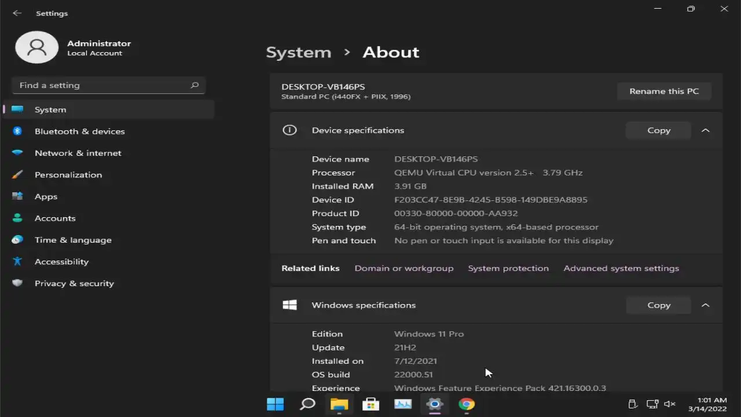Click the Standard PC (i440FX + PIIX, 1996) text
This screenshot has width=741, height=417.
(x=346, y=97)
